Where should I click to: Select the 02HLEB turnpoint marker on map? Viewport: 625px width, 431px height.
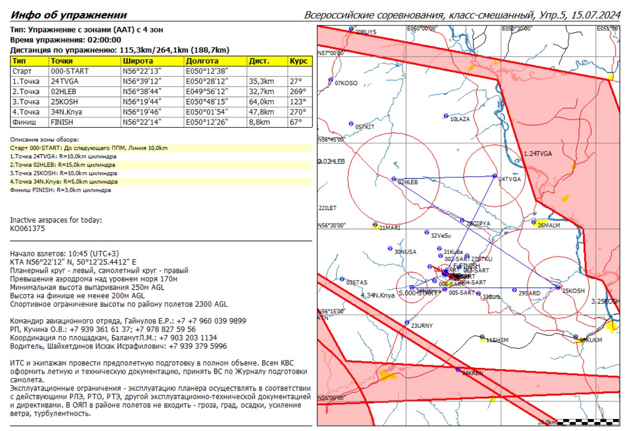(x=393, y=178)
